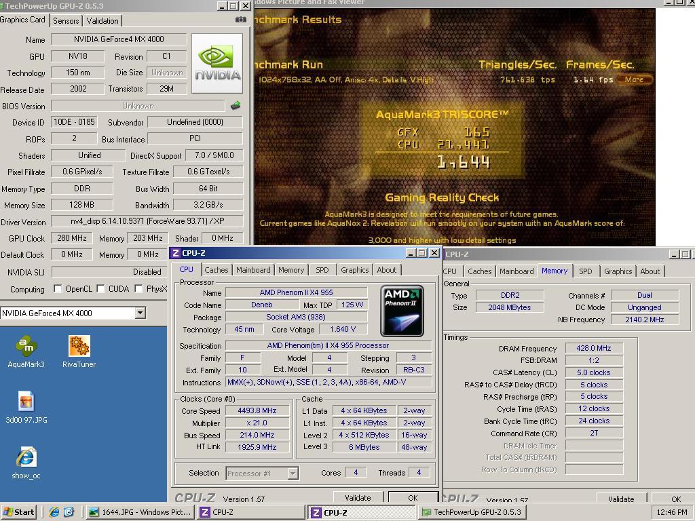695x521 pixels.
Task: Click the Core Speed value 4493.8 MHz
Action: coord(257,410)
